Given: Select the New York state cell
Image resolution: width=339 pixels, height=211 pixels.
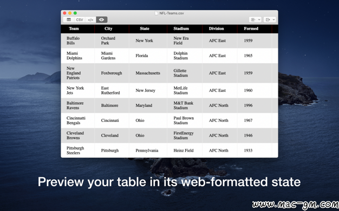Looking at the screenshot, I should 148,40.
